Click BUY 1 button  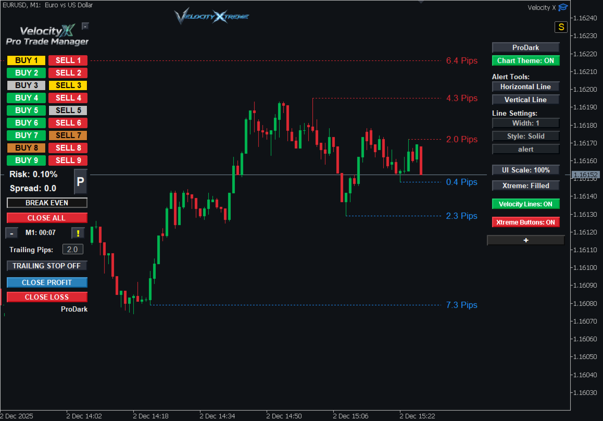pyautogui.click(x=26, y=60)
